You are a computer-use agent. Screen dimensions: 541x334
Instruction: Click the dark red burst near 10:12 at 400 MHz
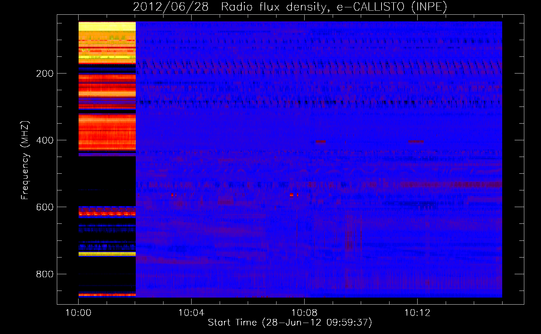point(416,142)
